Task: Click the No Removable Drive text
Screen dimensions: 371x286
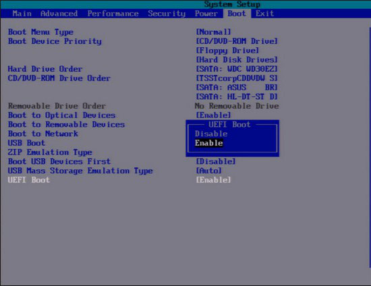Action: (237, 106)
